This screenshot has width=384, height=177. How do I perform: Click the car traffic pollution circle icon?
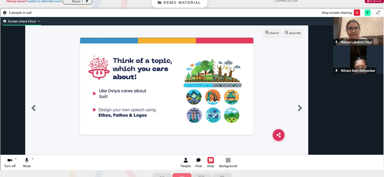pos(194,97)
